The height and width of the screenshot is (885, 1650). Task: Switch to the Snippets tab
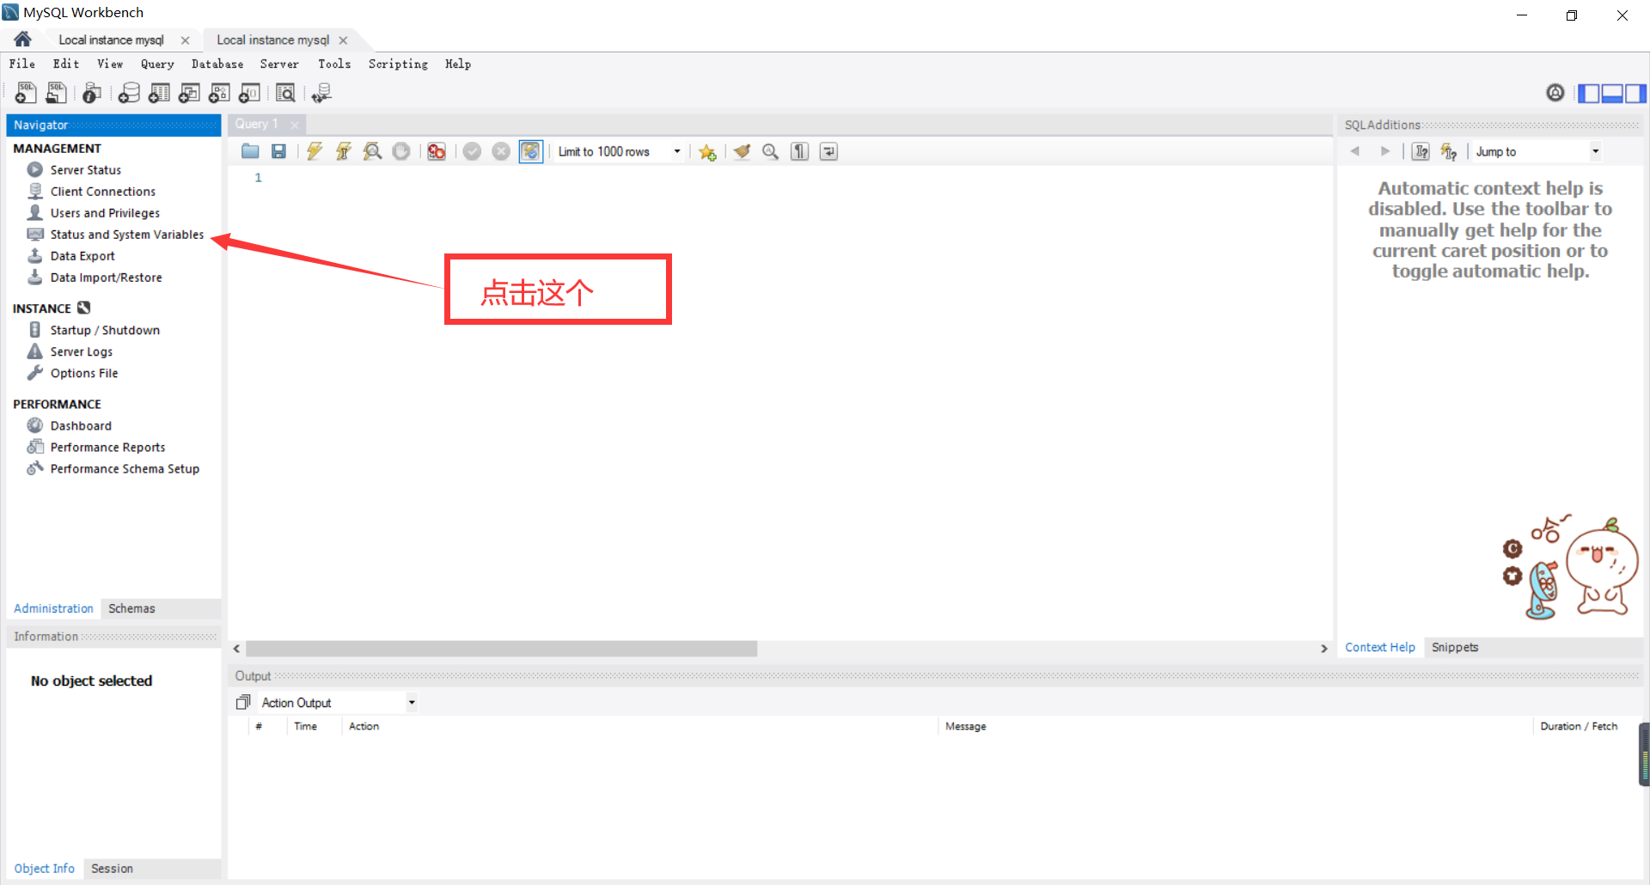point(1455,647)
